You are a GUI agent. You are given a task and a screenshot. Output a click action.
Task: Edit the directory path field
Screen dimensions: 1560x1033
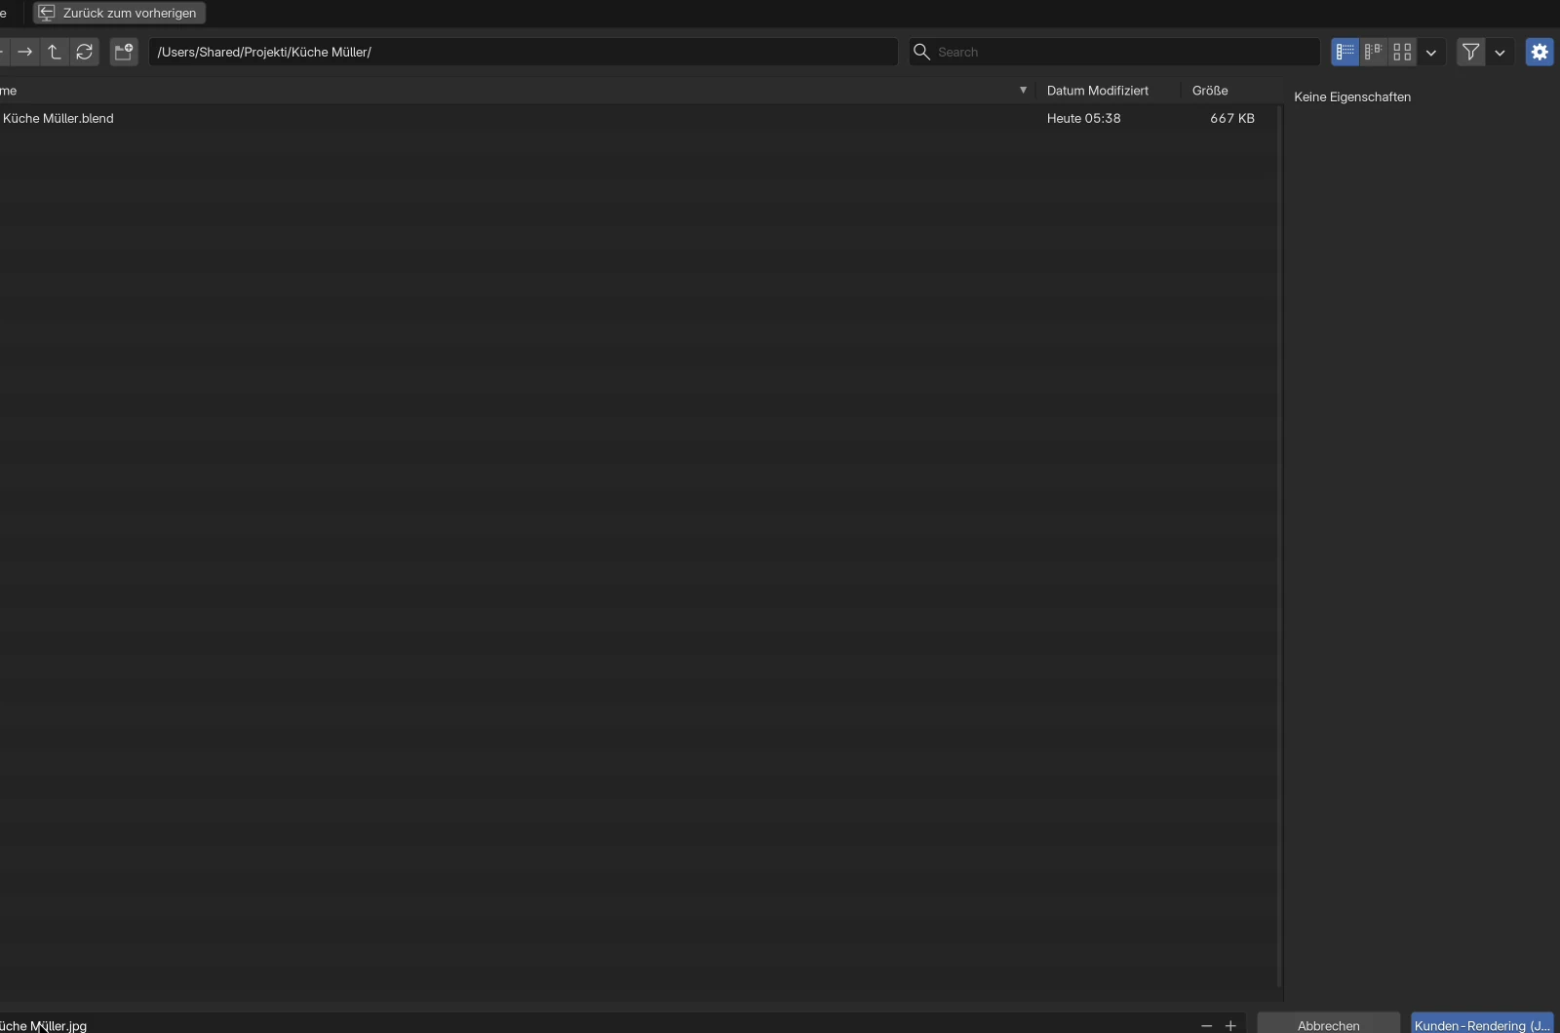point(524,52)
